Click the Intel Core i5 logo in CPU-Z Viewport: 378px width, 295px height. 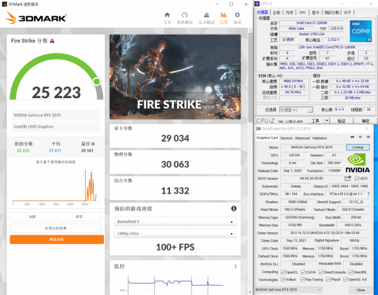(x=360, y=31)
